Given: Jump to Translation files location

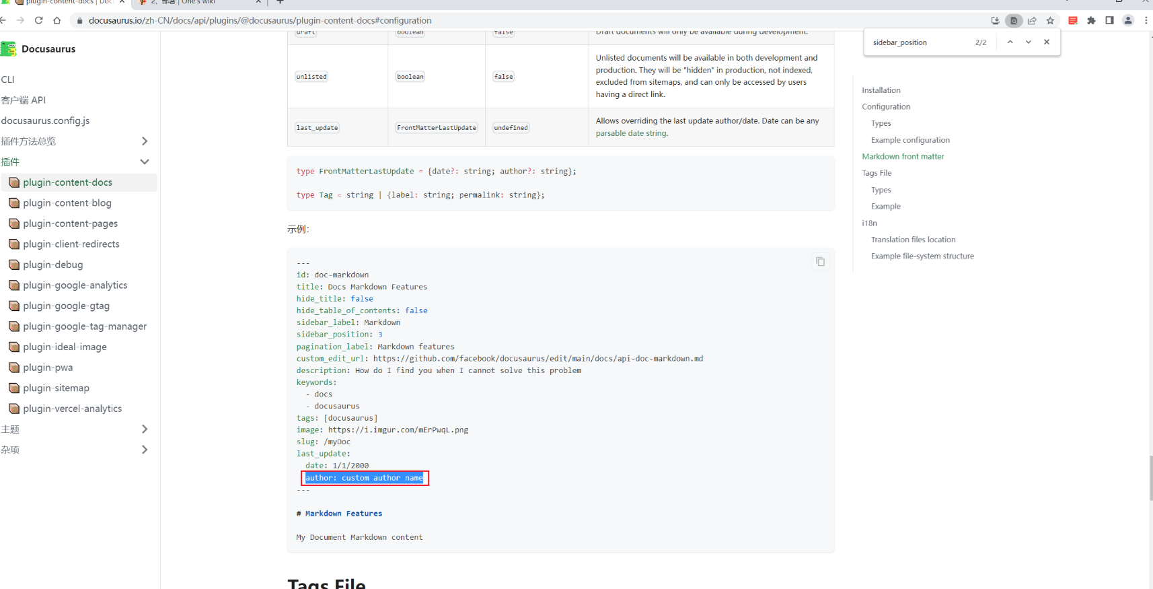Looking at the screenshot, I should pos(913,240).
